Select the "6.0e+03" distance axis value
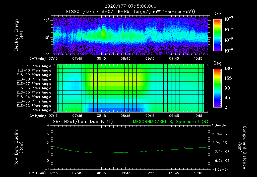257x177 pixels. 219,134
